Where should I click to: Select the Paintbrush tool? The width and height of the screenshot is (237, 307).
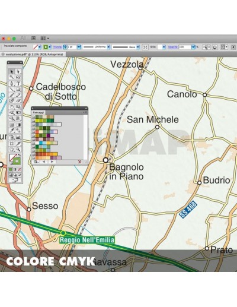coord(12,95)
